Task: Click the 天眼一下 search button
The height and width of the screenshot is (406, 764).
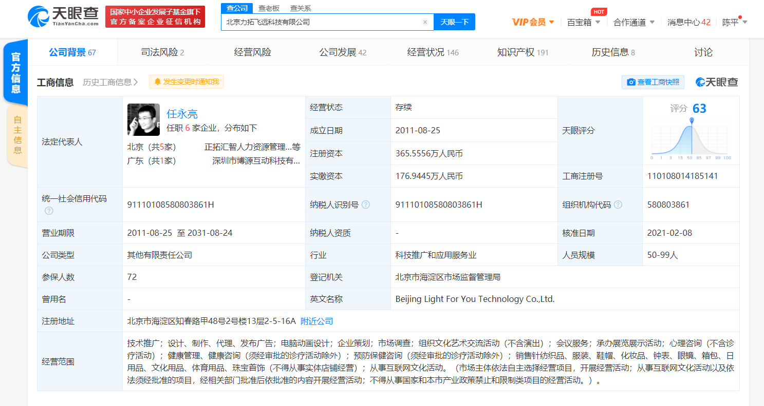Action: [x=454, y=22]
